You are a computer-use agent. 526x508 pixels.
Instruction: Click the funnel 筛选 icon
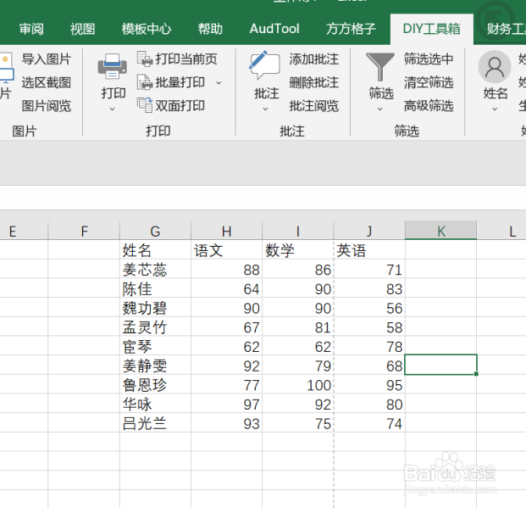tap(380, 66)
